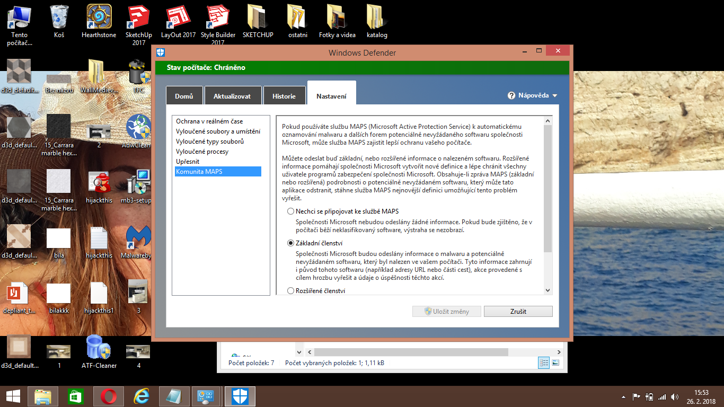
Task: Select the Koš recycle bin icon
Action: [59, 21]
